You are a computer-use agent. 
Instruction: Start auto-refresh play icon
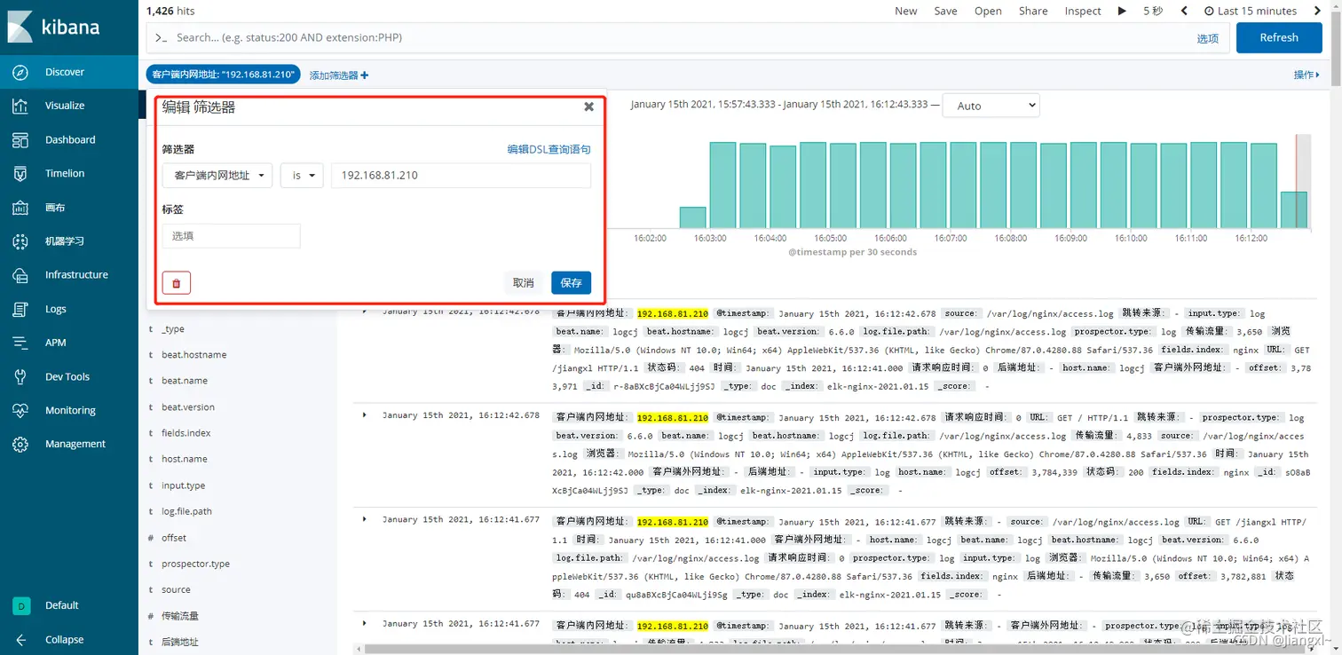tap(1122, 11)
